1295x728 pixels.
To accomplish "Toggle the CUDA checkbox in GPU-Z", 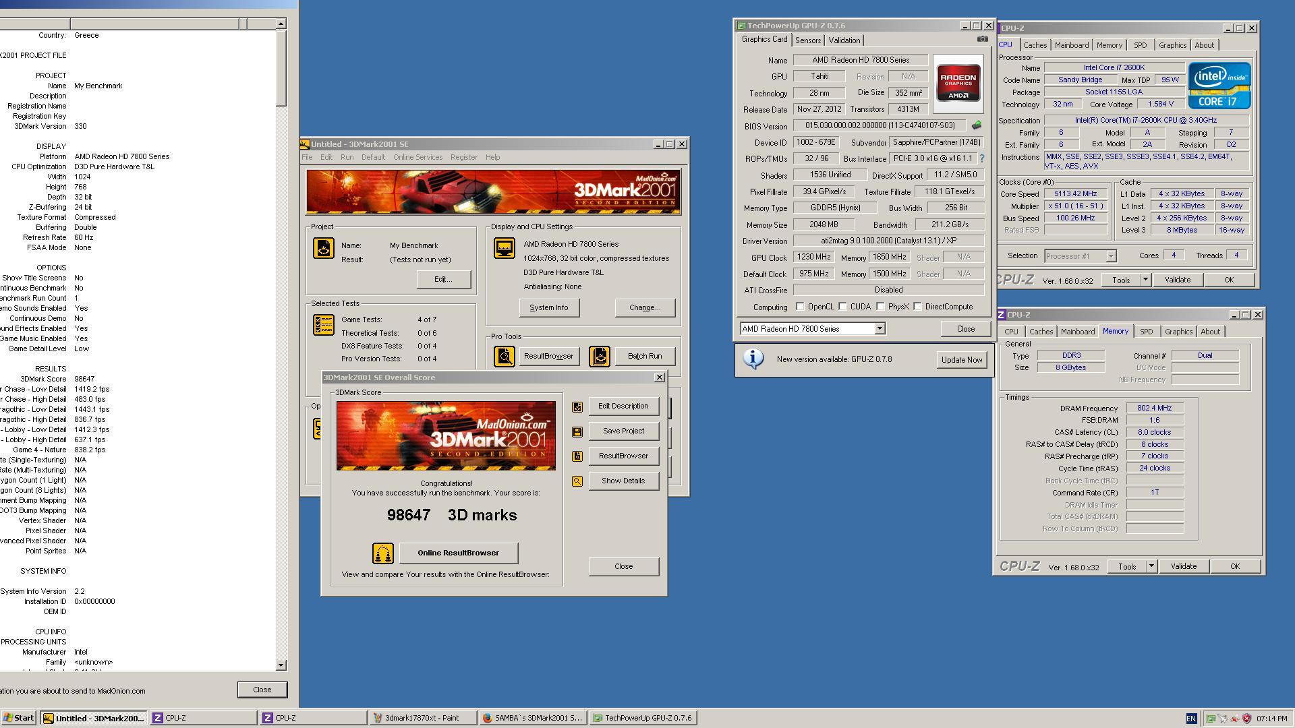I will pos(842,307).
